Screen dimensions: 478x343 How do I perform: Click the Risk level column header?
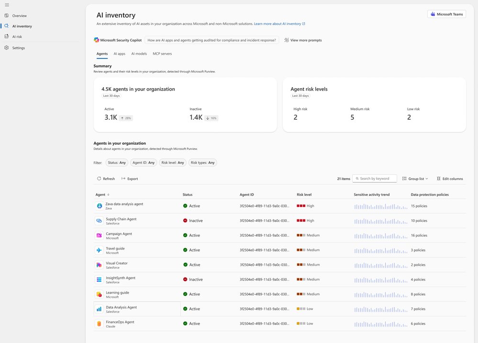[x=304, y=194]
